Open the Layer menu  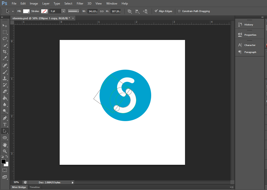click(x=46, y=3)
